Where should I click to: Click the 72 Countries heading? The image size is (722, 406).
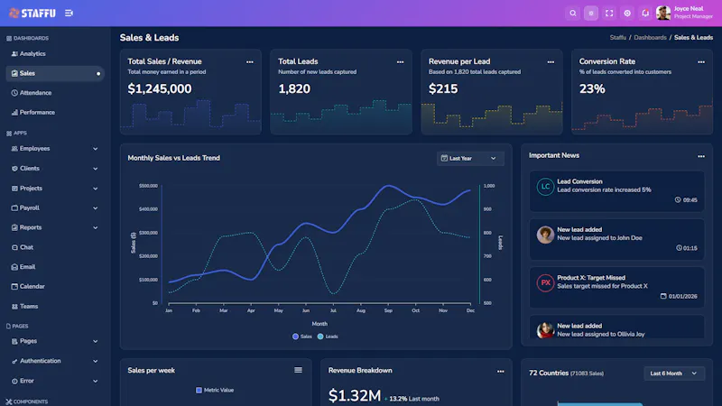coord(549,373)
